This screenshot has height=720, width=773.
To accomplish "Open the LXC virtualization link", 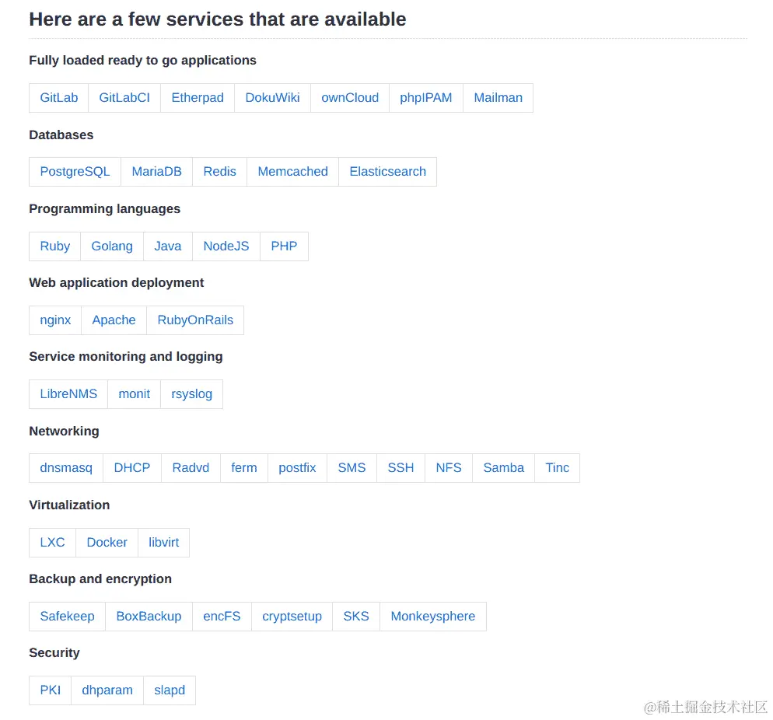I will pos(52,543).
